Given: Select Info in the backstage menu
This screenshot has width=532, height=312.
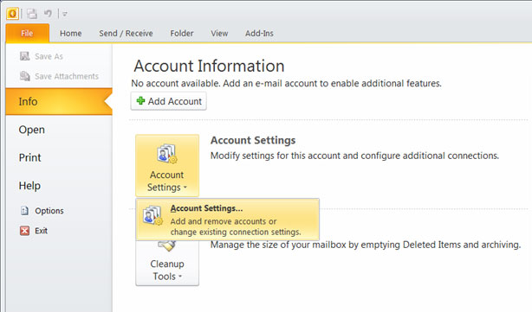Looking at the screenshot, I should point(59,101).
